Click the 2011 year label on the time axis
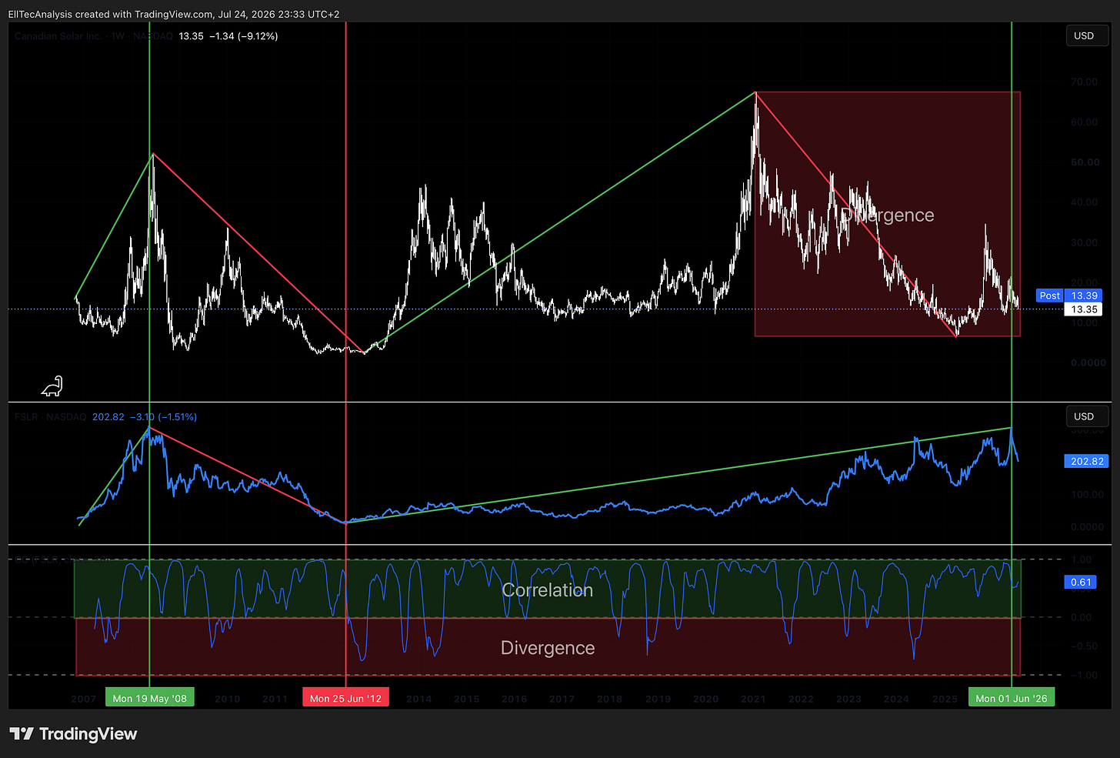The image size is (1120, 758). [275, 699]
